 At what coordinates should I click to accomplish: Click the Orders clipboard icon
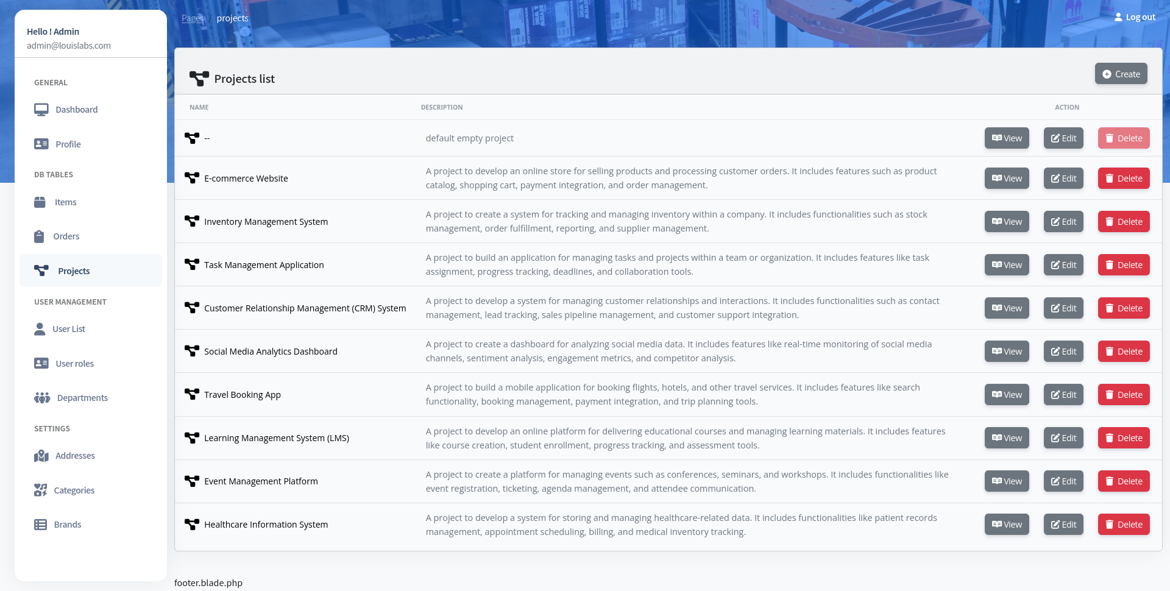(39, 236)
